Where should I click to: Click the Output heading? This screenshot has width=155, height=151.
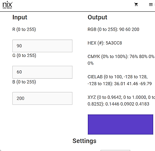97,18
